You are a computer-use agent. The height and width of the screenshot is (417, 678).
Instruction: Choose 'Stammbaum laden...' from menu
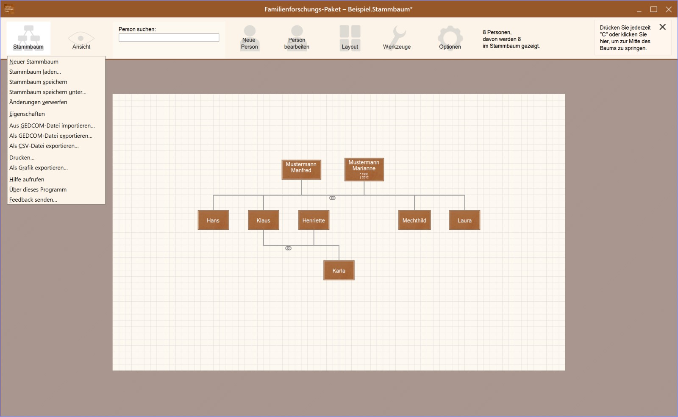coord(35,72)
